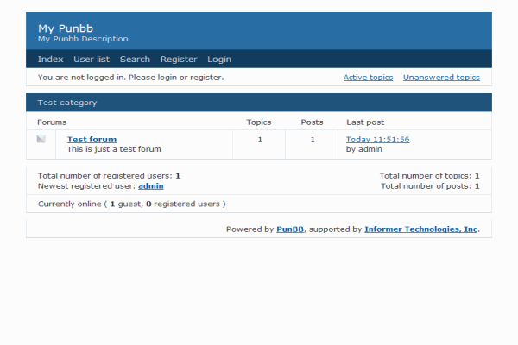Click the Test category header bar
This screenshot has width=518, height=345.
tap(258, 103)
